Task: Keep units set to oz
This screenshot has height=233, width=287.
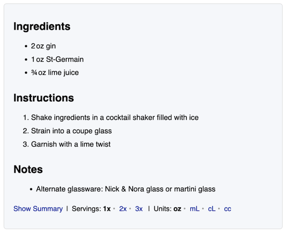Action: coord(177,209)
